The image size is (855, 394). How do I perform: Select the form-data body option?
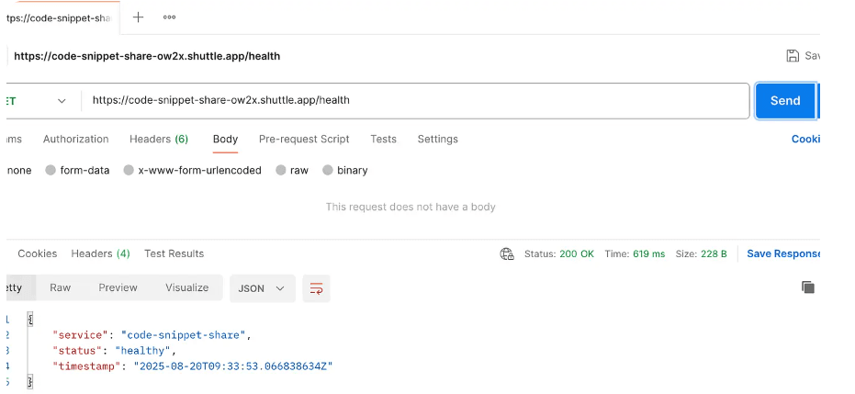point(77,170)
